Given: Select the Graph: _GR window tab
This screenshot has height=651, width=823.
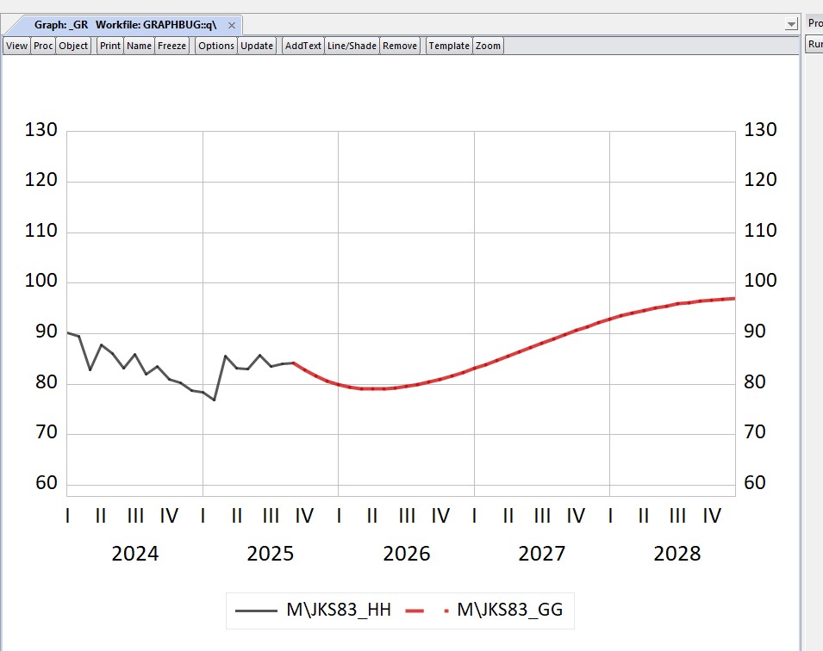Looking at the screenshot, I should [125, 25].
